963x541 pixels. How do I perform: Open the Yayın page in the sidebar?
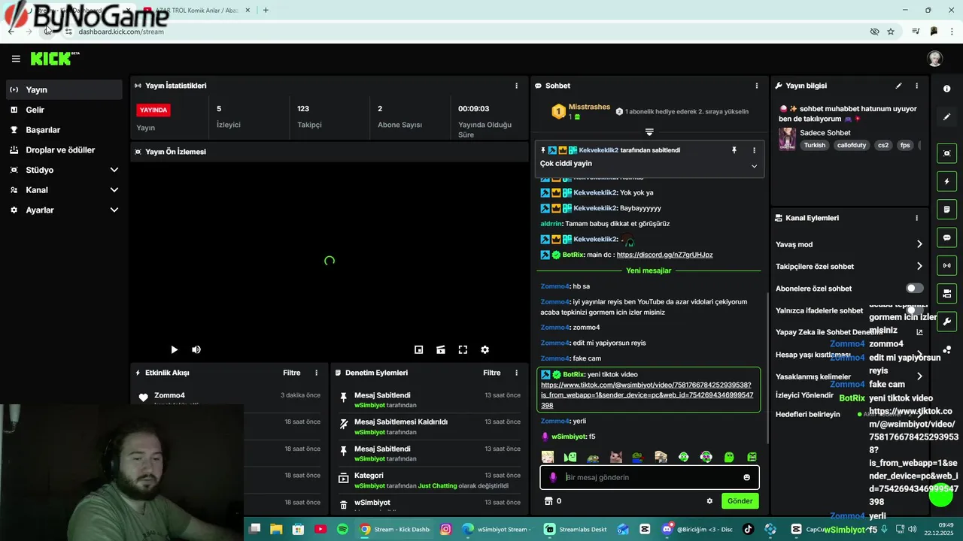coord(64,89)
